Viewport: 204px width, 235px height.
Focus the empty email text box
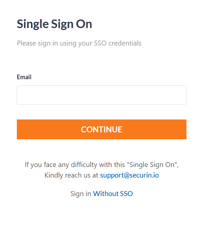pos(102,95)
